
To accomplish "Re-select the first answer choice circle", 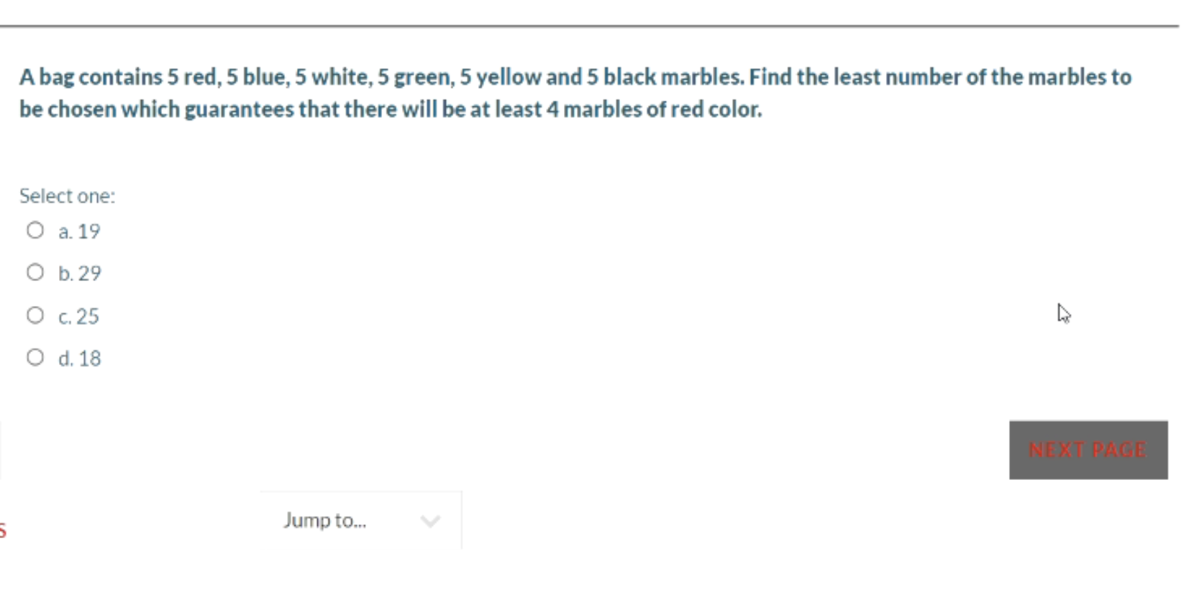I will click(x=35, y=229).
